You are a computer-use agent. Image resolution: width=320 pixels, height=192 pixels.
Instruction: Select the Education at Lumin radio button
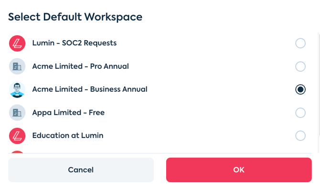[x=300, y=136]
